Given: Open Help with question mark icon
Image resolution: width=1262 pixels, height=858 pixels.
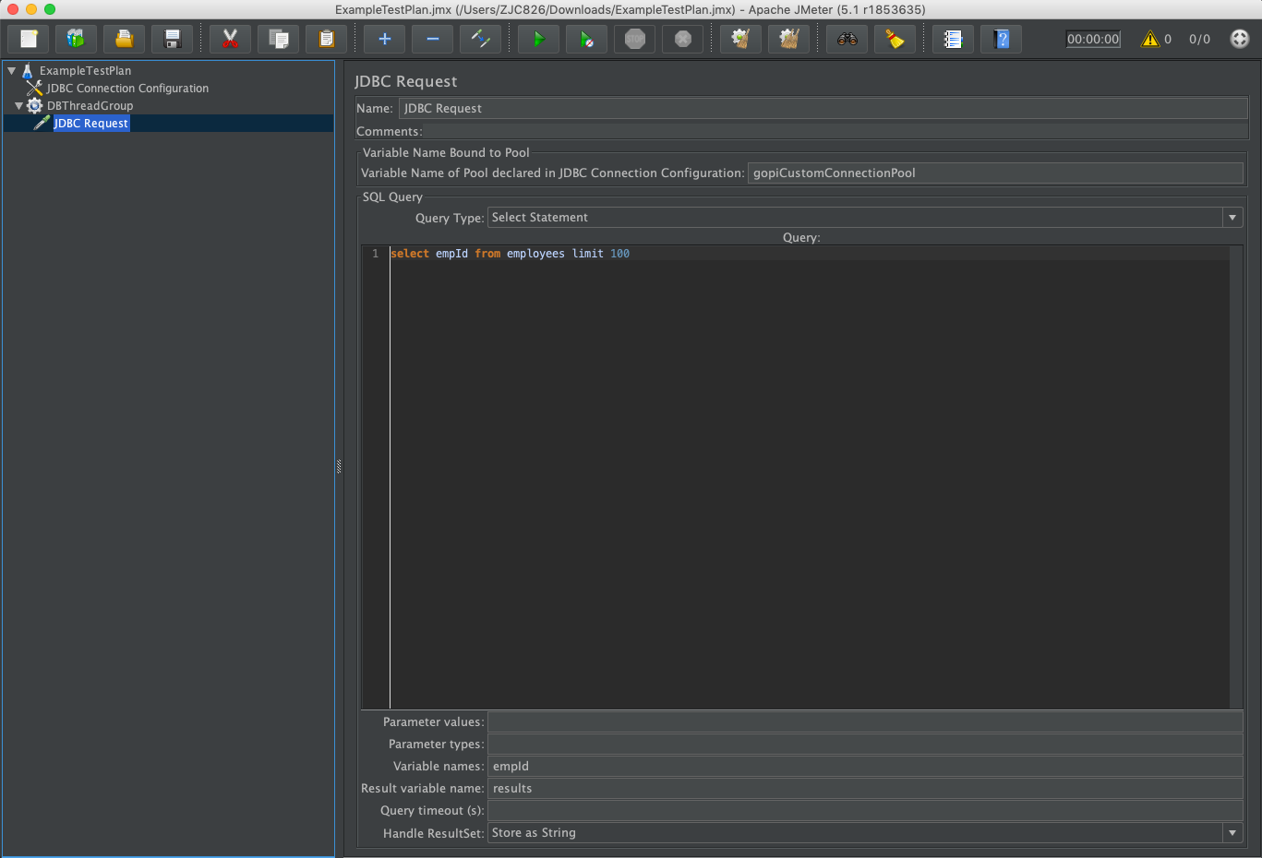Looking at the screenshot, I should tap(1001, 39).
